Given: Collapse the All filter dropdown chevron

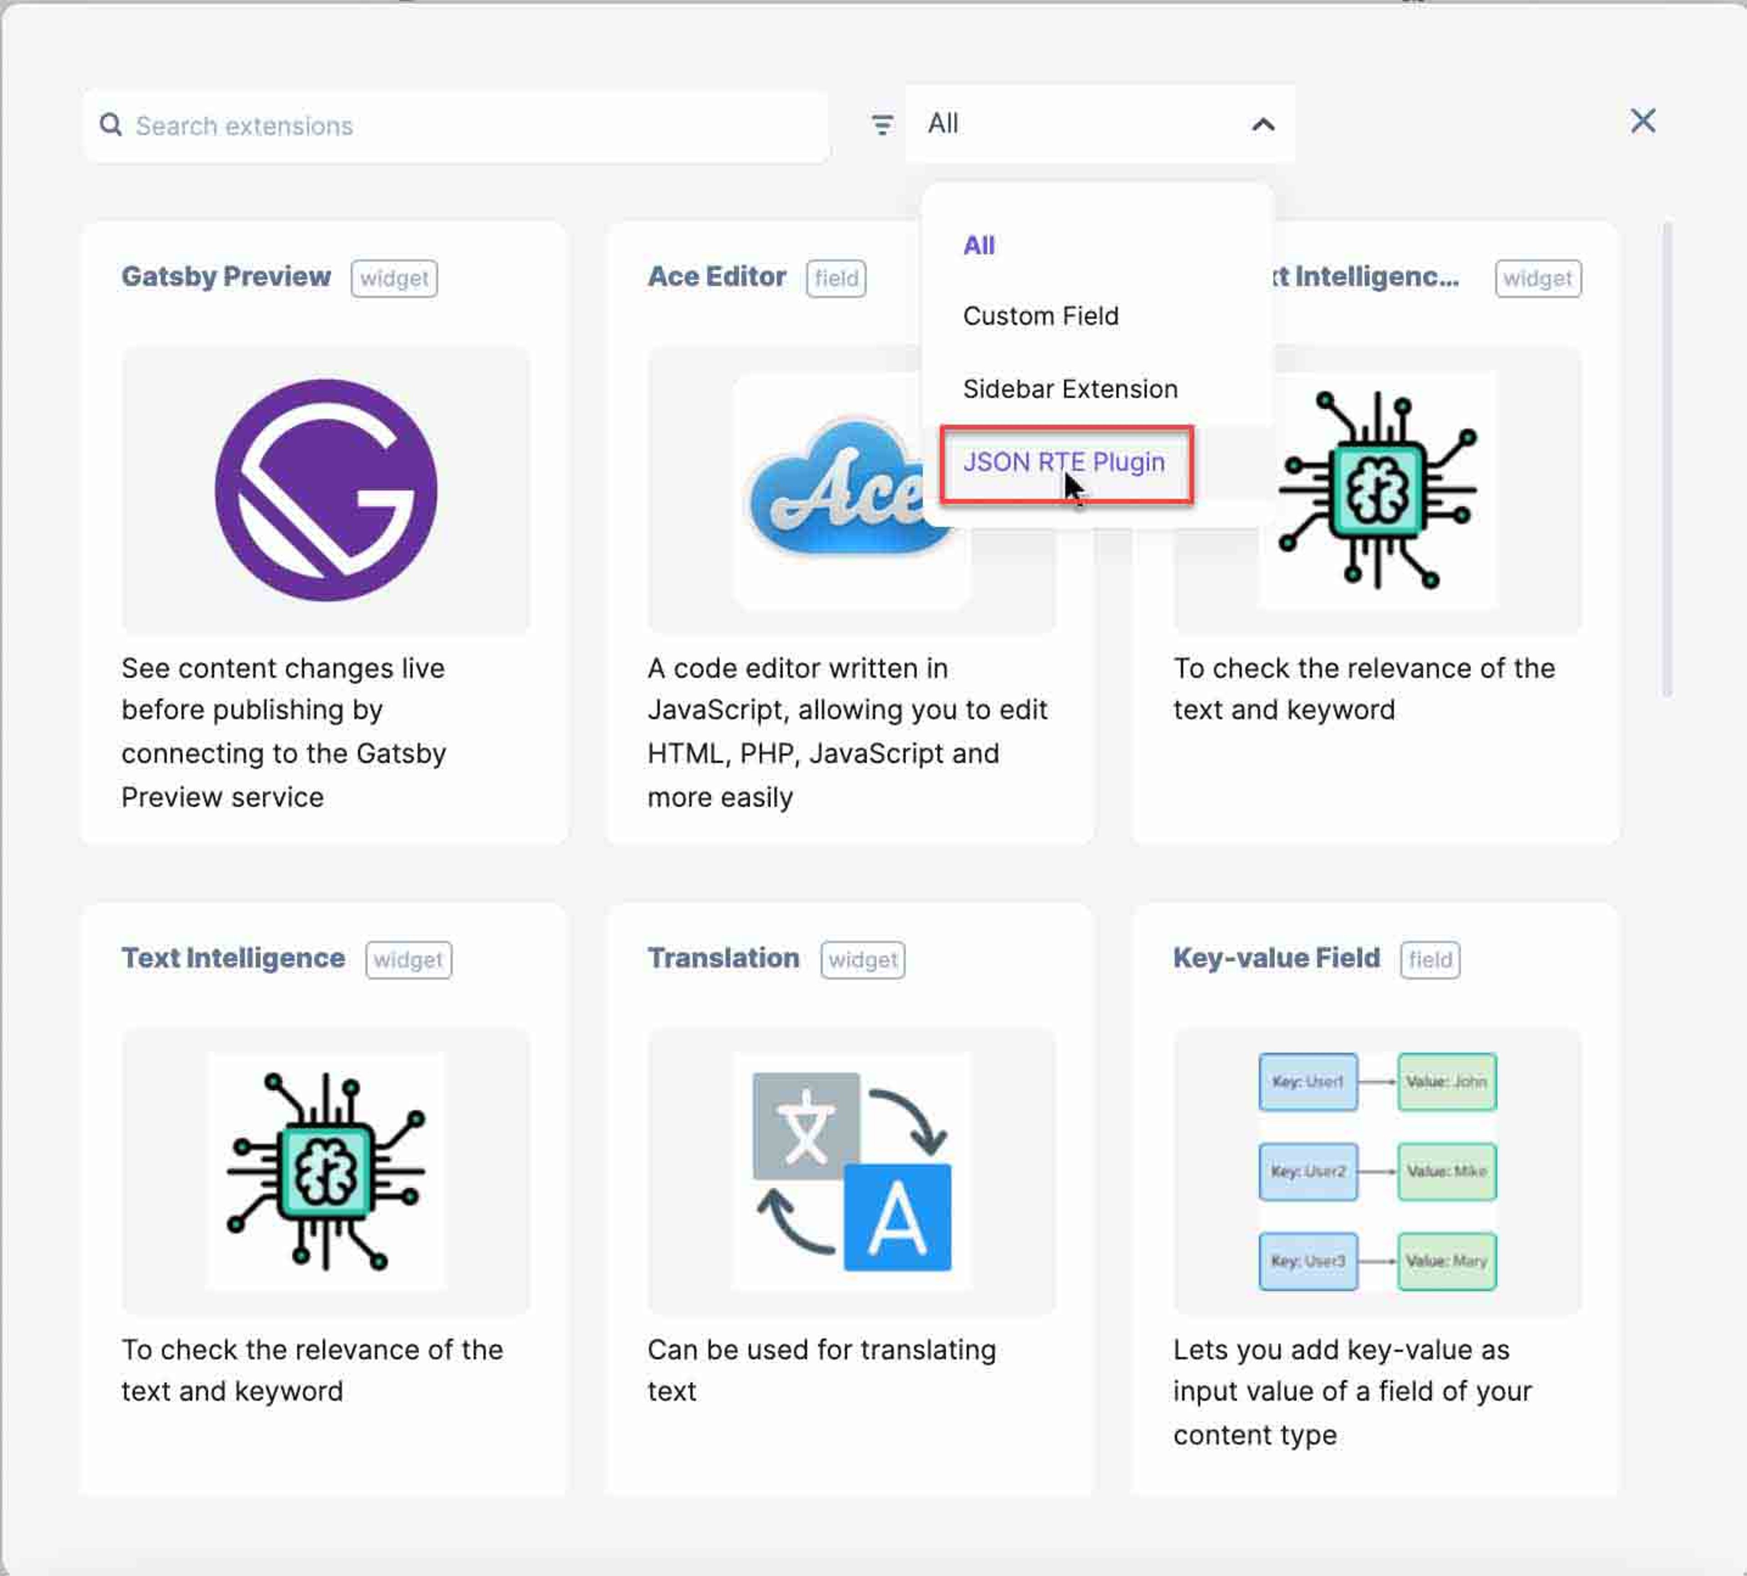Looking at the screenshot, I should pos(1263,125).
